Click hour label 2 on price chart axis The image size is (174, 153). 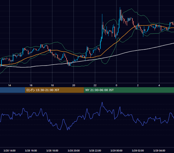click(x=138, y=85)
